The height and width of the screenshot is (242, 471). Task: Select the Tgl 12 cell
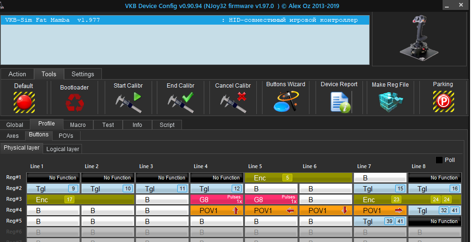(217, 188)
